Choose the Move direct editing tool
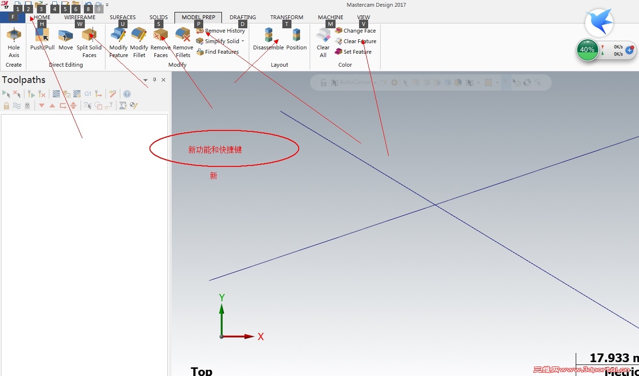The image size is (639, 376). point(66,39)
